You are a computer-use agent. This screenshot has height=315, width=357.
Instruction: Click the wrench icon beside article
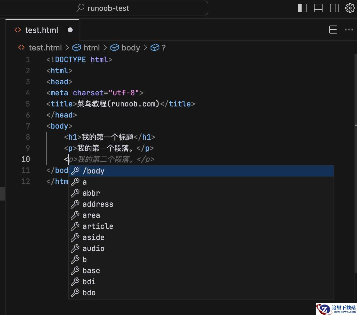point(75,226)
